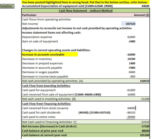Select Decrease in accounts payable label
This screenshot has width=159, height=139.
(42, 68)
